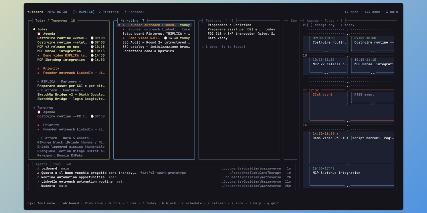427x213 pixels.
Task: Click the ? help hint in the footer
Action: (x=255, y=203)
